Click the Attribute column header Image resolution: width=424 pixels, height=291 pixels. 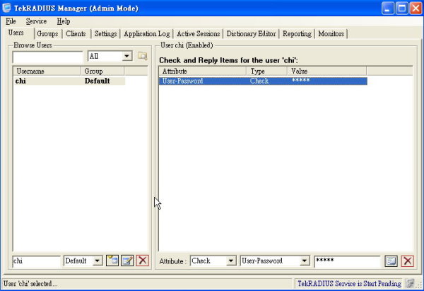(203, 72)
